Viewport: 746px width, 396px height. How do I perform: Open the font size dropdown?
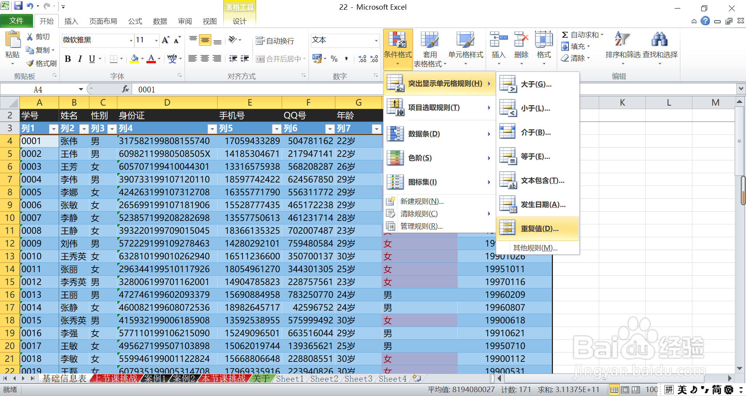[156, 40]
